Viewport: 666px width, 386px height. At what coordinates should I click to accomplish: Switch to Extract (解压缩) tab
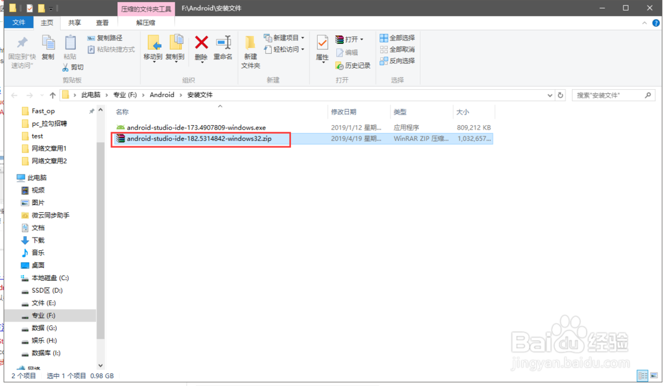click(146, 23)
